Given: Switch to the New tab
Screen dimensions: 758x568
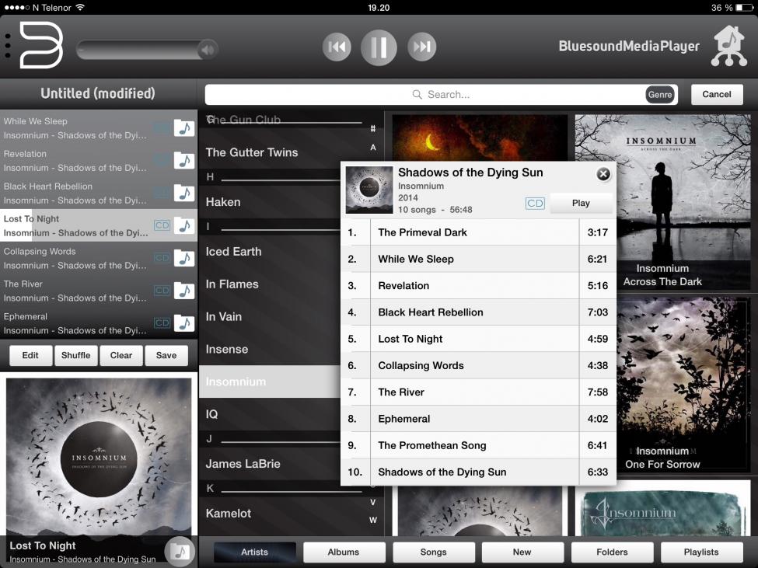Looking at the screenshot, I should [x=522, y=552].
